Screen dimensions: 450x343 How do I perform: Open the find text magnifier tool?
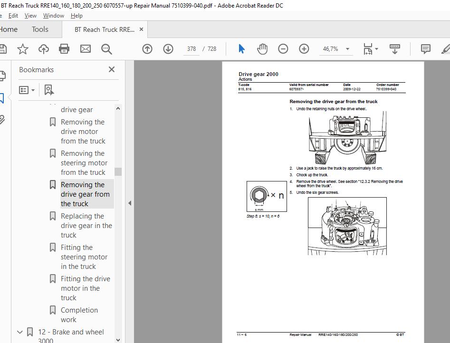106,49
